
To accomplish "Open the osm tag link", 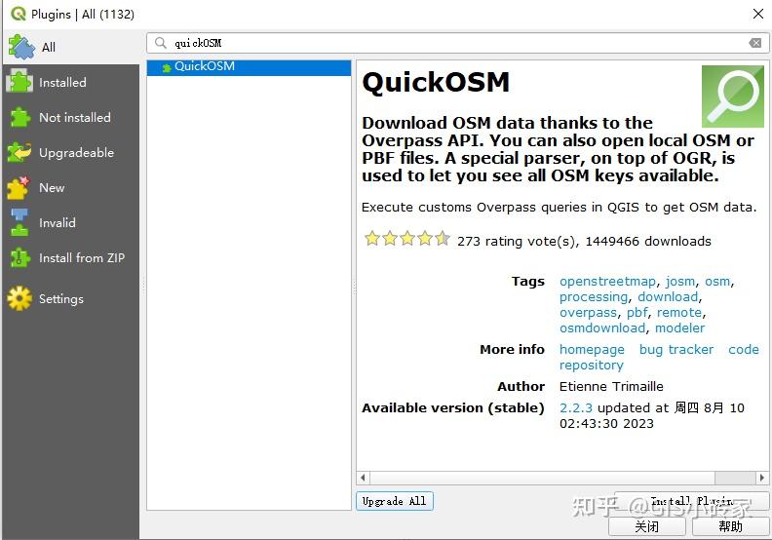I will click(717, 281).
